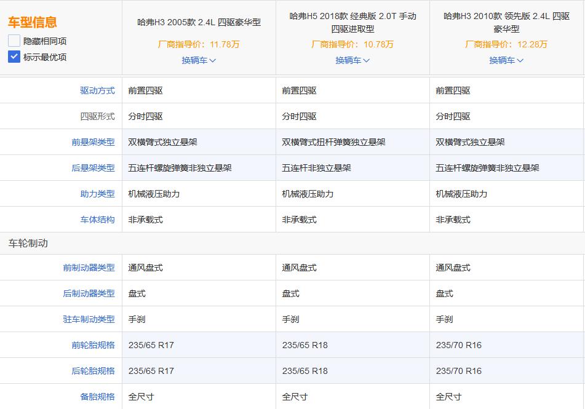Screen dimensions: 585x409
Task: Open 换辆车 dropdown under 哈弗H3 2010款
Action: pos(506,60)
